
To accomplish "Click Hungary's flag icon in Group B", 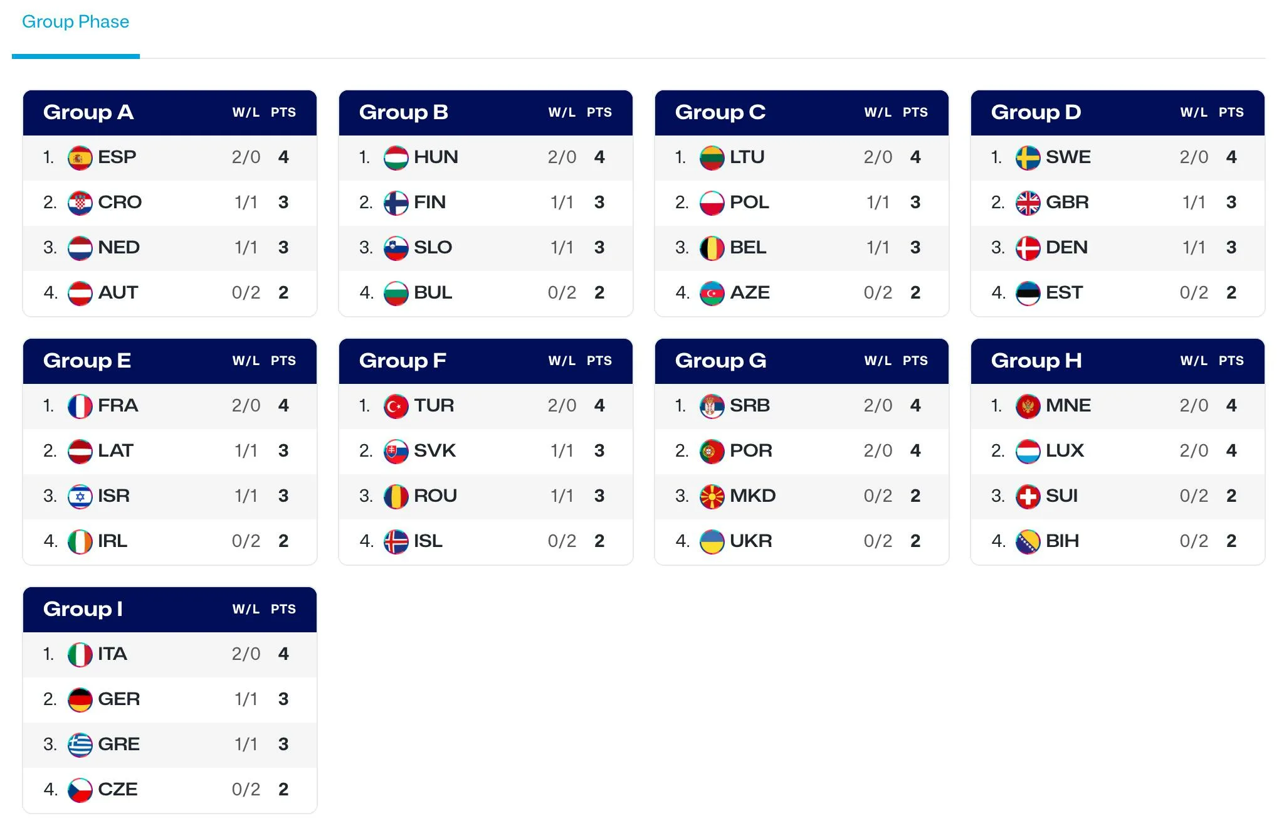I will pos(396,157).
